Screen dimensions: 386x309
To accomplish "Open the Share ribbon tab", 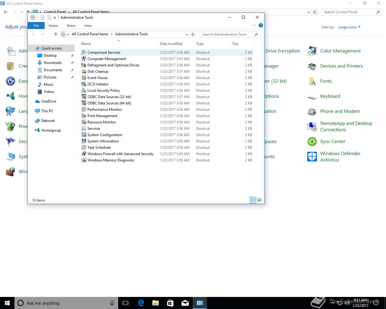I will (71, 26).
